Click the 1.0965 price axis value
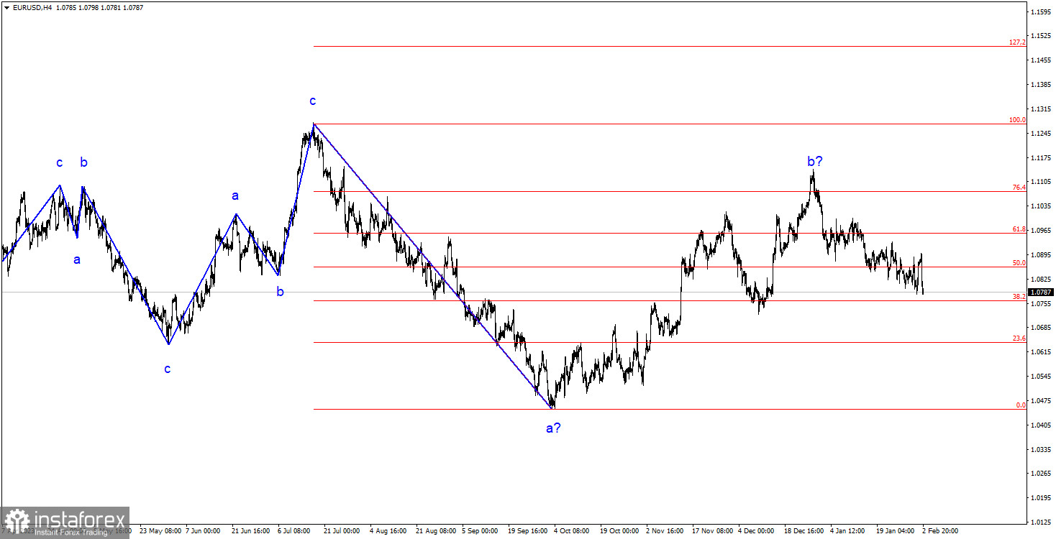This screenshot has width=1056, height=539. 1041,231
